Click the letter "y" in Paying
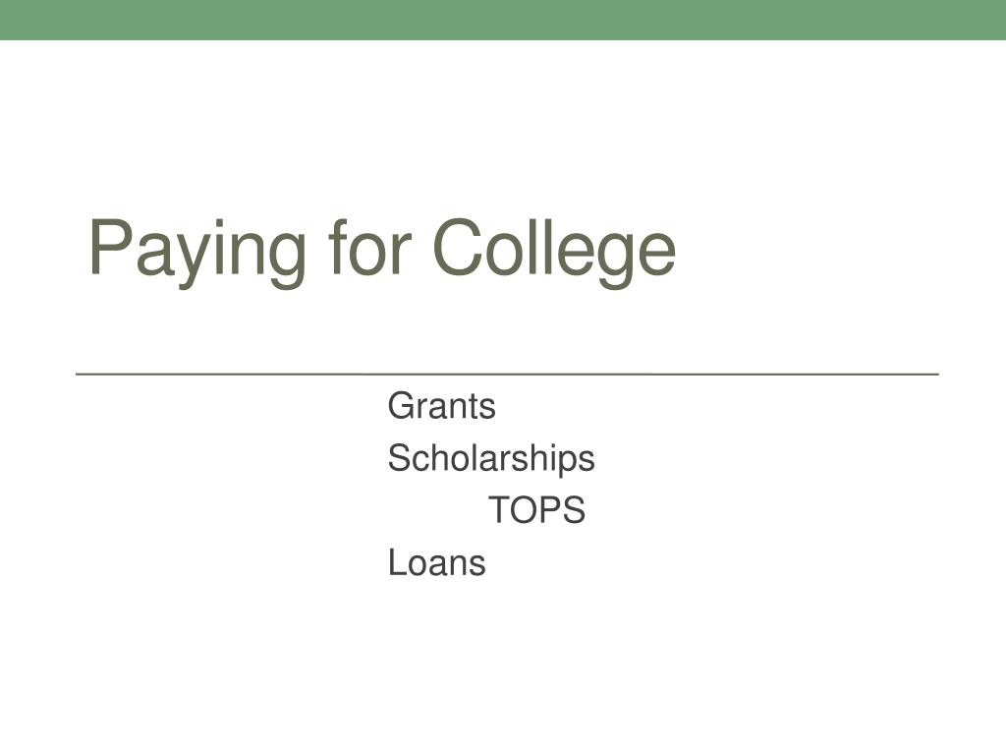Screen dimensions: 1006x755 [194, 261]
